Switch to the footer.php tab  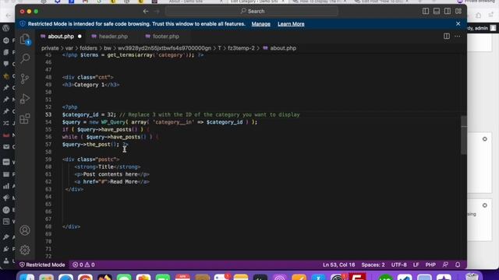(x=166, y=37)
